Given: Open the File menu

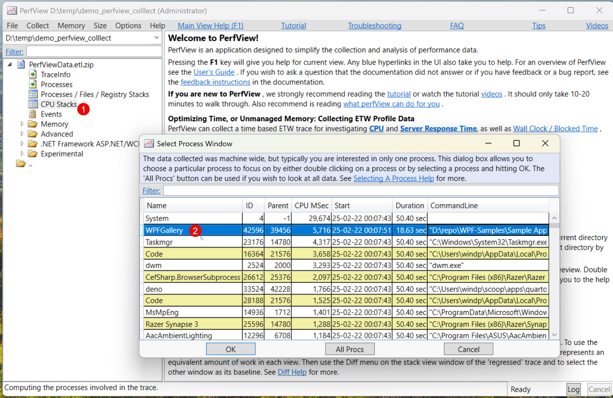Looking at the screenshot, I should tap(12, 25).
